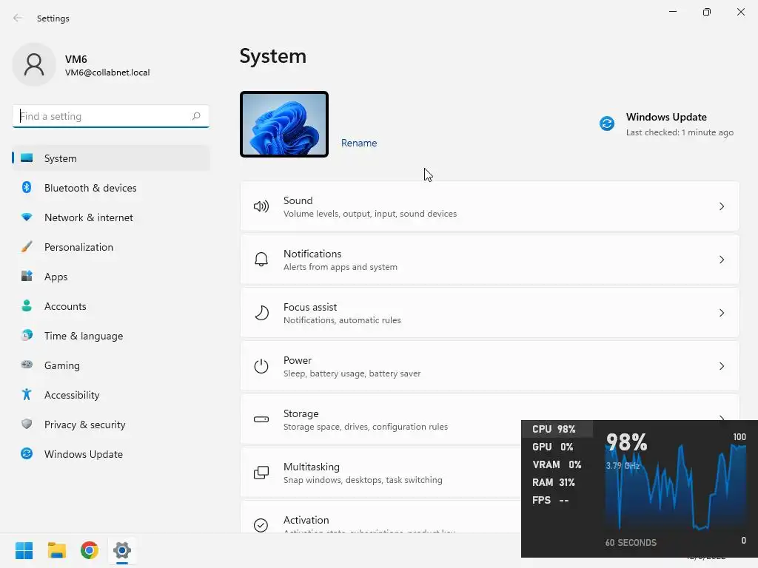Click the Privacy & security shield icon
The image size is (758, 568).
coord(27,424)
